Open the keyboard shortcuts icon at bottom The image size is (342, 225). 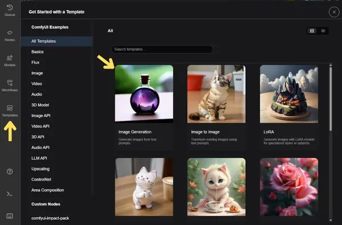coord(10,216)
